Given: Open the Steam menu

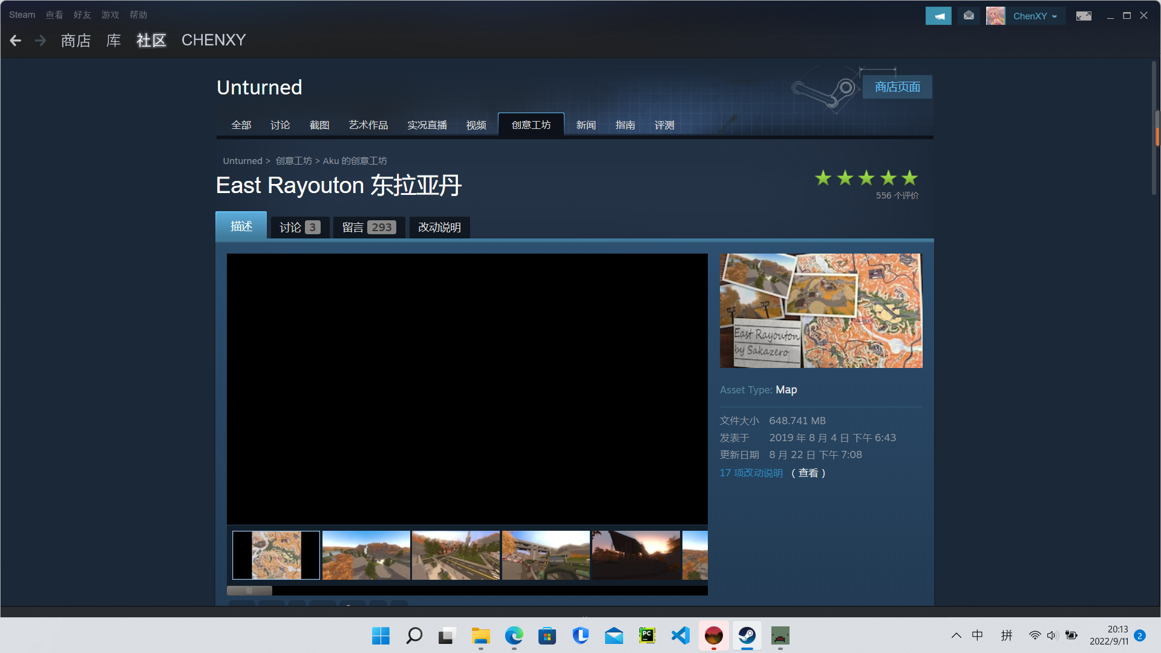Looking at the screenshot, I should coord(22,15).
